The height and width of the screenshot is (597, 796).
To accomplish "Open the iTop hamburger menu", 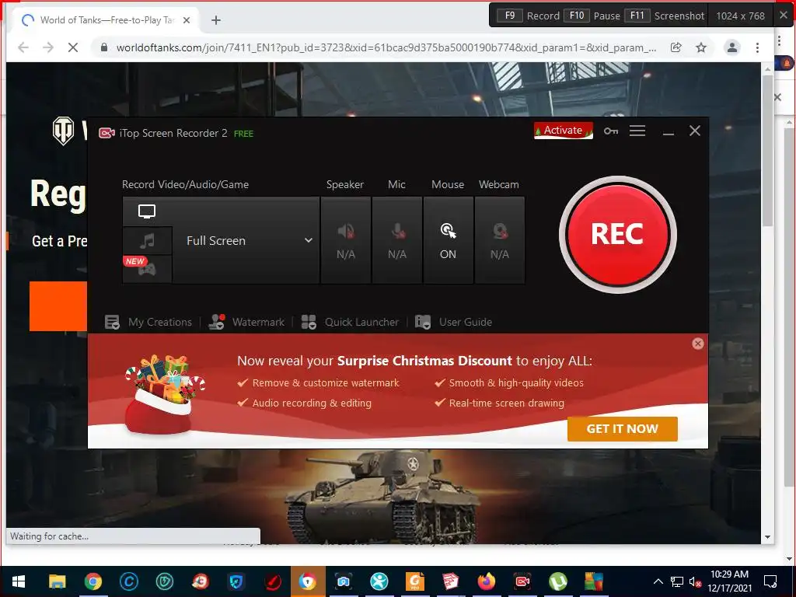I will 637,131.
